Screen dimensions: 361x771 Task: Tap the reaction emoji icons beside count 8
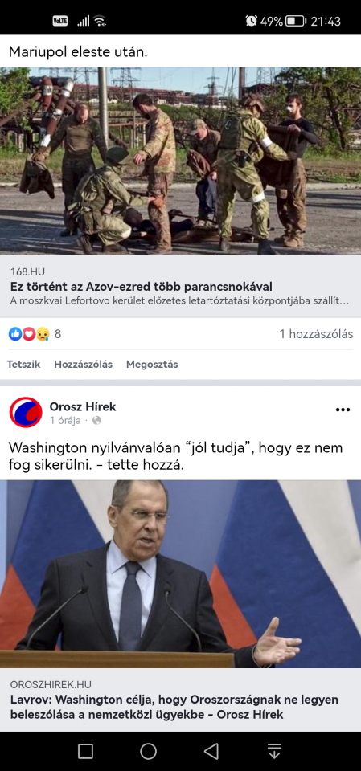(29, 334)
